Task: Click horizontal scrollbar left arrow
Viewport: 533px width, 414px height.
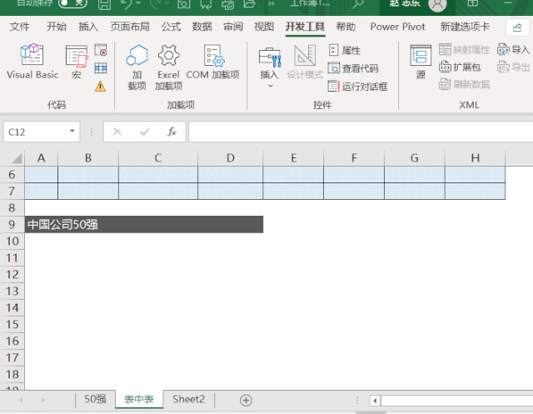Action: [375, 401]
